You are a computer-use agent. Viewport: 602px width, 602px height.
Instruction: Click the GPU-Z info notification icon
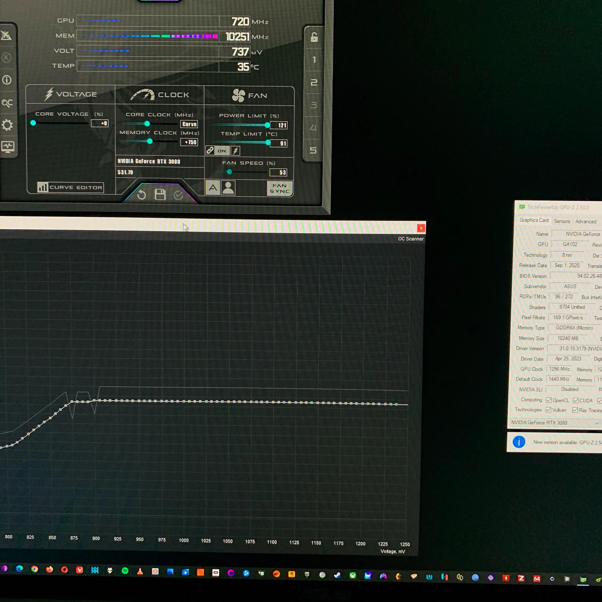[x=519, y=442]
